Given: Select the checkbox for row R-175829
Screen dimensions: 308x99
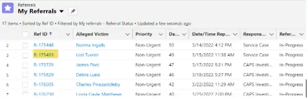Looking at the screenshot, I should (x=25, y=75).
